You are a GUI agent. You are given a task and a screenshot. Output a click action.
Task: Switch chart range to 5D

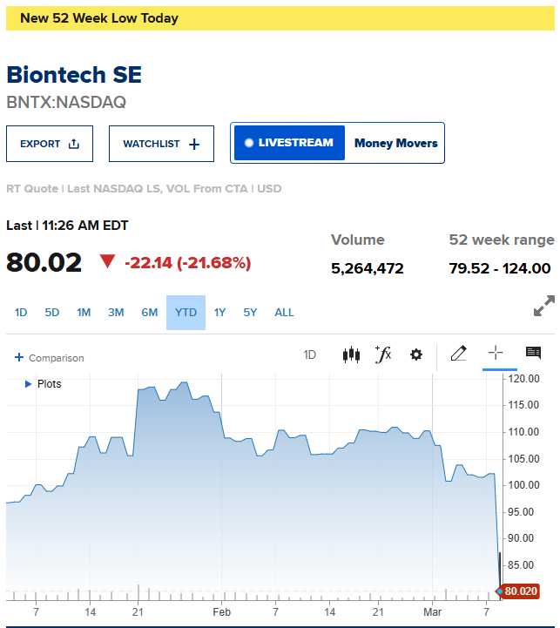click(52, 313)
